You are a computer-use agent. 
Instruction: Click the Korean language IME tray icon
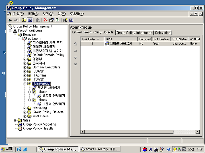(x=145, y=149)
